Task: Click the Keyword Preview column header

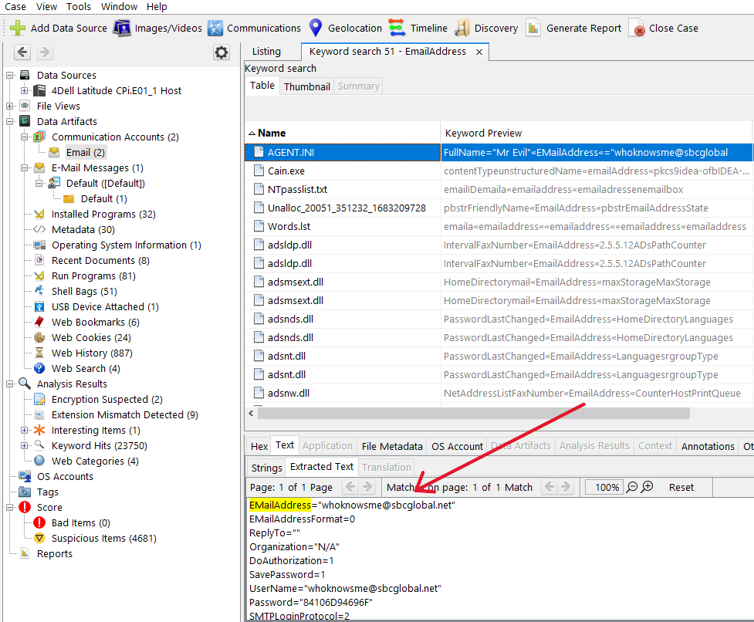Action: pyautogui.click(x=597, y=133)
